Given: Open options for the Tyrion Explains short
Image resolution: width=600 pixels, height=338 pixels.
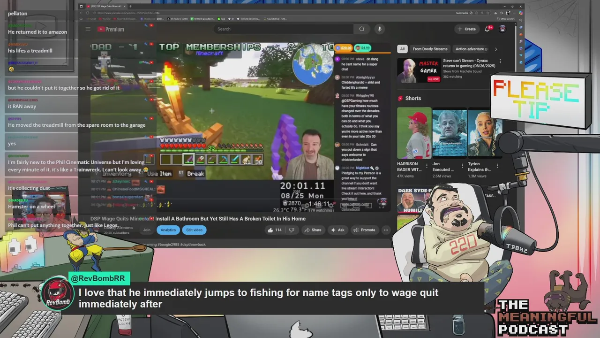Looking at the screenshot, I should 497,166.
